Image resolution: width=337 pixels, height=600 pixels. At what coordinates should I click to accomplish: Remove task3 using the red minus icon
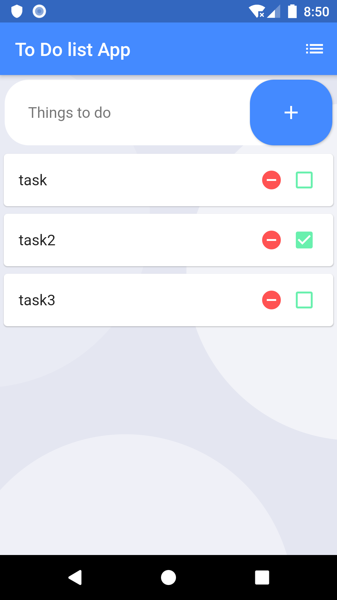(271, 300)
